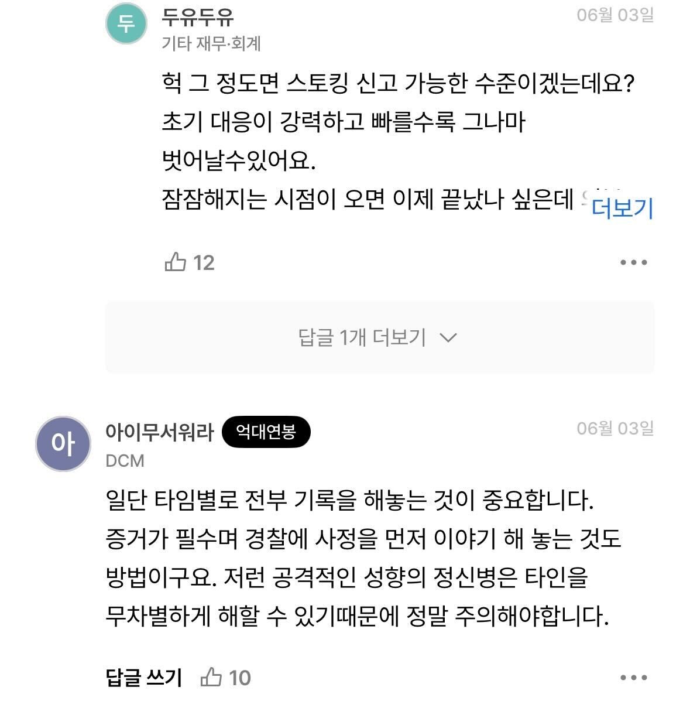Like 아이무서워라's comment via thumbs-up icon
The height and width of the screenshot is (725, 690).
211,678
